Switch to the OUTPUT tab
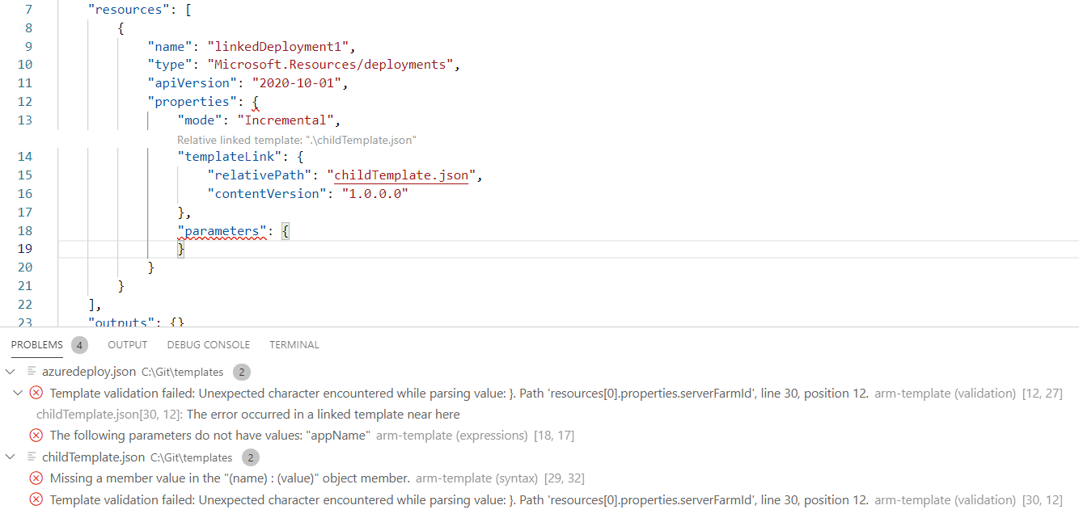 click(x=128, y=345)
